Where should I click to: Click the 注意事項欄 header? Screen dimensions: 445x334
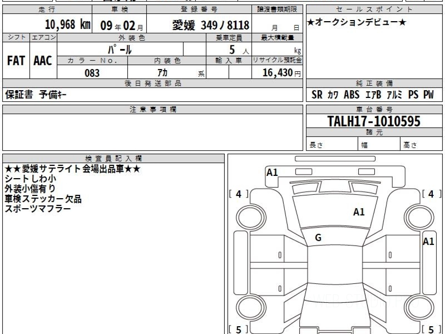[x=153, y=109]
